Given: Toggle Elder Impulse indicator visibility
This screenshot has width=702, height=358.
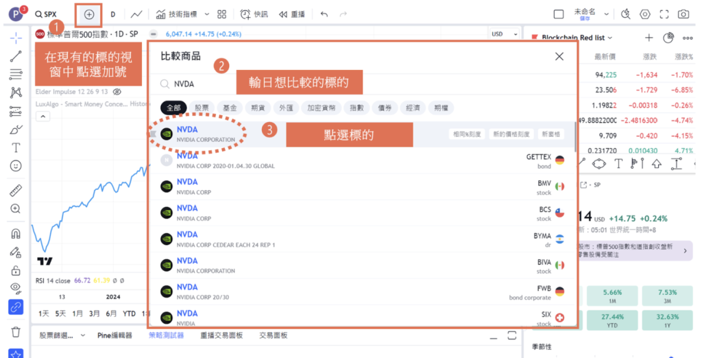Looking at the screenshot, I should [x=117, y=92].
